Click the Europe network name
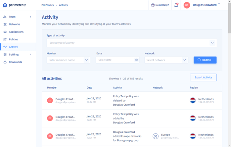The height and width of the screenshot is (147, 231). coord(166,135)
